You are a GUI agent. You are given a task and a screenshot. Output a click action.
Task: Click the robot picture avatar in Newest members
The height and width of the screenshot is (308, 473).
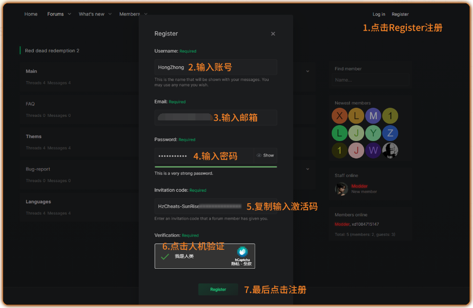tap(390, 150)
